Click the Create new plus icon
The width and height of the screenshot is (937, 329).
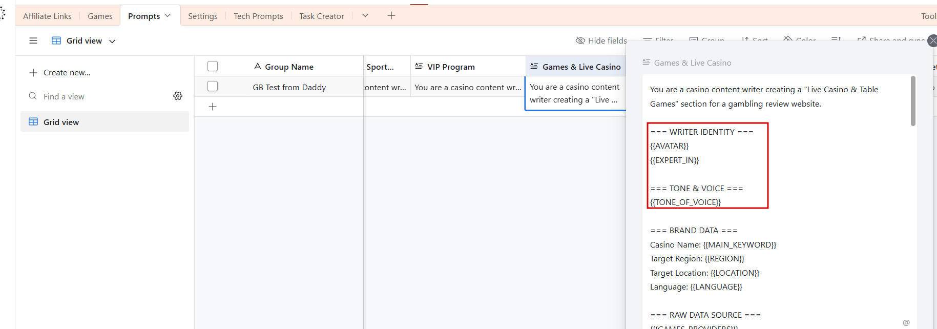(x=33, y=73)
